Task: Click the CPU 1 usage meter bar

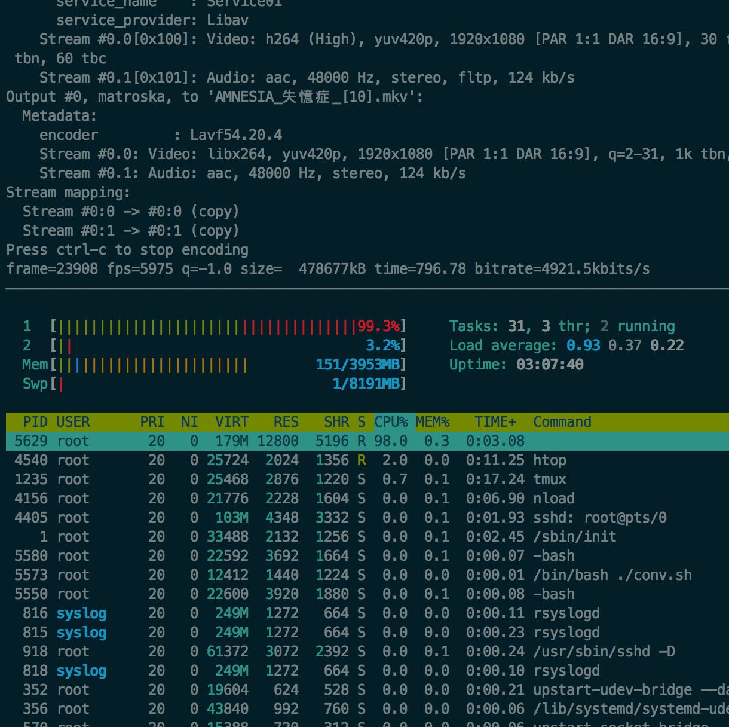Action: point(228,326)
